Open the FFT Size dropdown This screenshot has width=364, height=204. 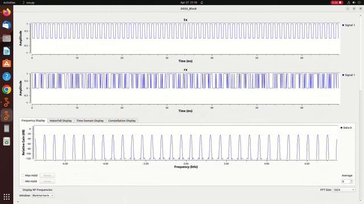click(344, 190)
